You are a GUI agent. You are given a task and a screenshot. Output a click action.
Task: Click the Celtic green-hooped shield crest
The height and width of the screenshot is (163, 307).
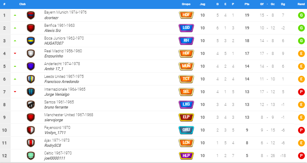[x=31, y=156]
